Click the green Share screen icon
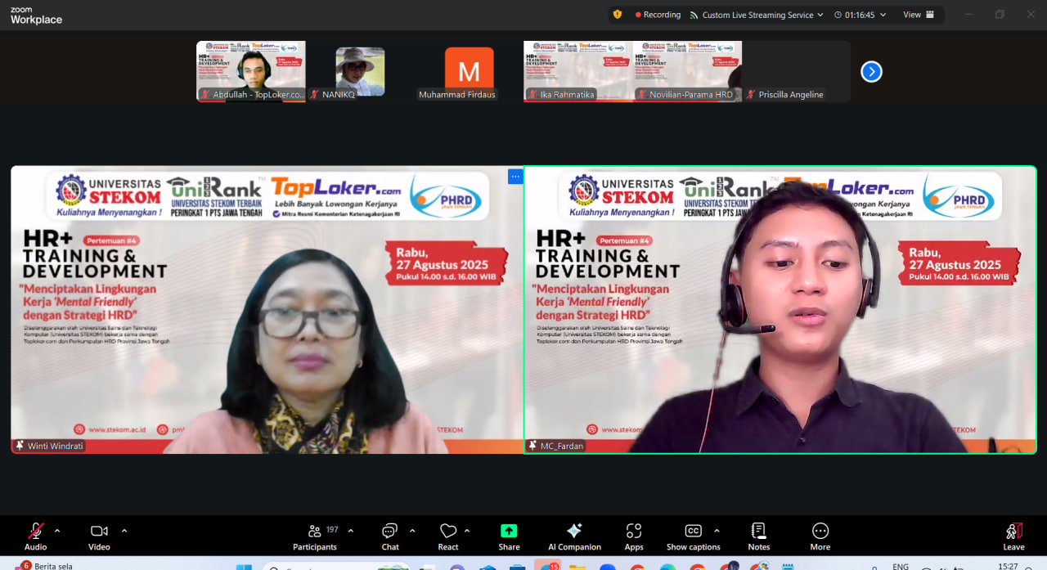 [509, 531]
